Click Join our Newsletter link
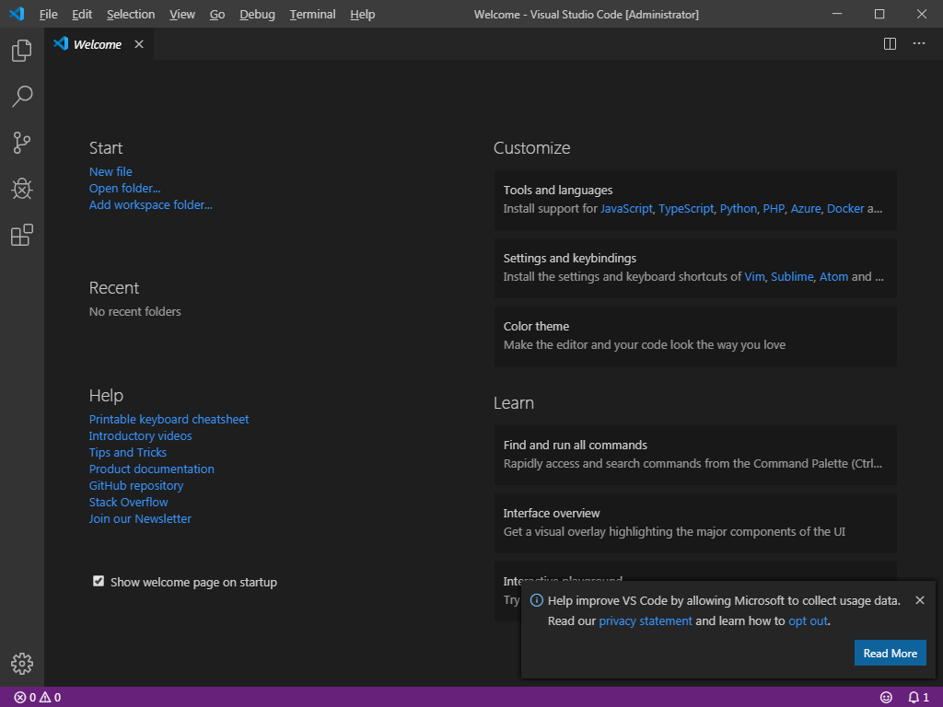The image size is (943, 707). (x=140, y=518)
